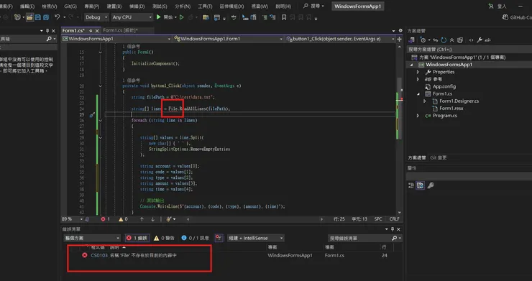Open the WindowsFormsApp1 project navigation dropdown
Viewport: 532px width, 281px height.
click(116, 39)
